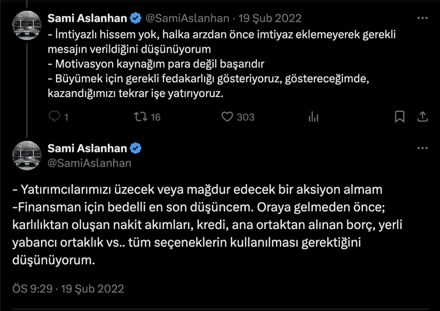
Task: Open @SamiAslanhan handle below second tweet name
Action: [89, 163]
